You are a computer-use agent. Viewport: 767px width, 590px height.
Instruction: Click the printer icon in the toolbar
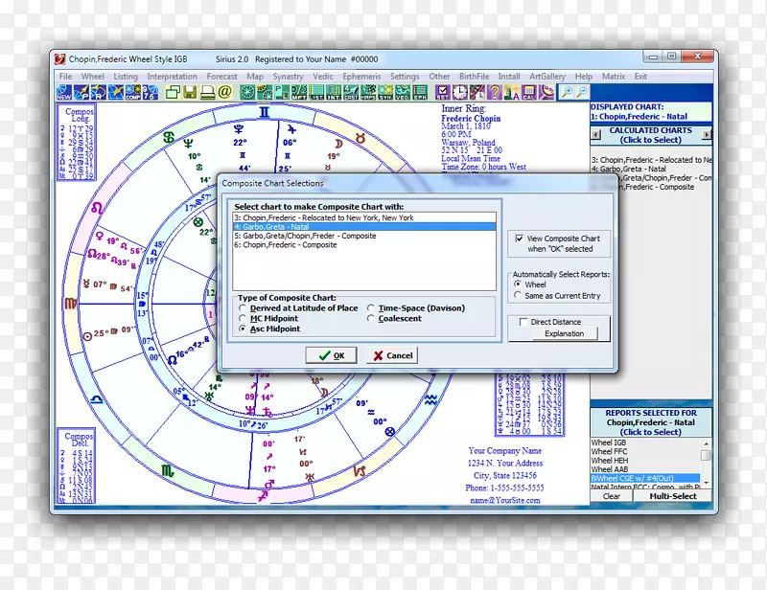[x=207, y=93]
